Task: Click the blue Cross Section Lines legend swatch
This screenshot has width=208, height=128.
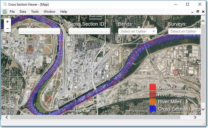Action: [153, 109]
